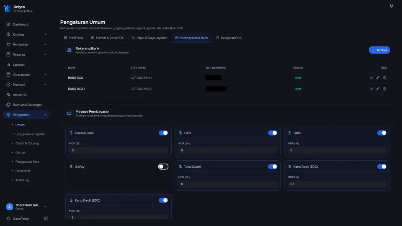The width and height of the screenshot is (402, 226).
Task: Click the Tambah bank account button
Action: click(379, 50)
